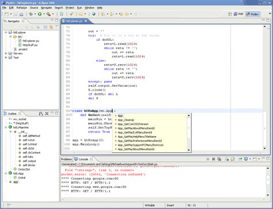Maximize the Console view

[268, 158]
